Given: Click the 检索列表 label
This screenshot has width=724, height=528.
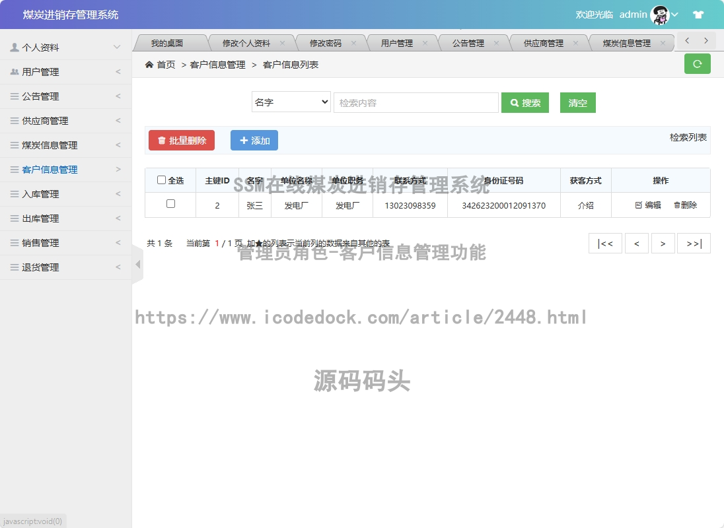Looking at the screenshot, I should pyautogui.click(x=688, y=137).
